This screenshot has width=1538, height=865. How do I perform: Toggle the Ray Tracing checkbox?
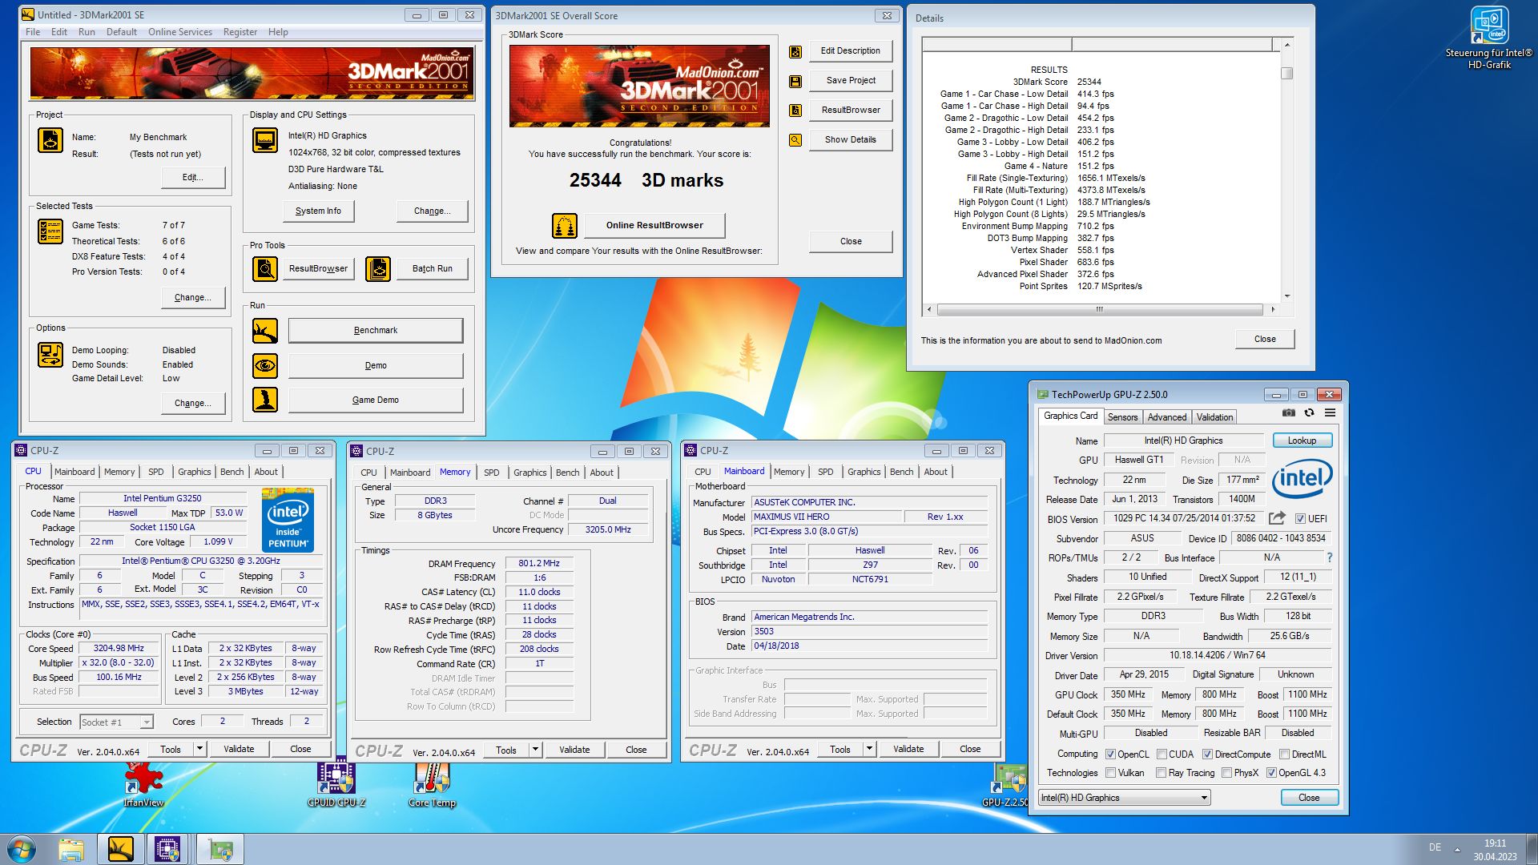click(1161, 773)
